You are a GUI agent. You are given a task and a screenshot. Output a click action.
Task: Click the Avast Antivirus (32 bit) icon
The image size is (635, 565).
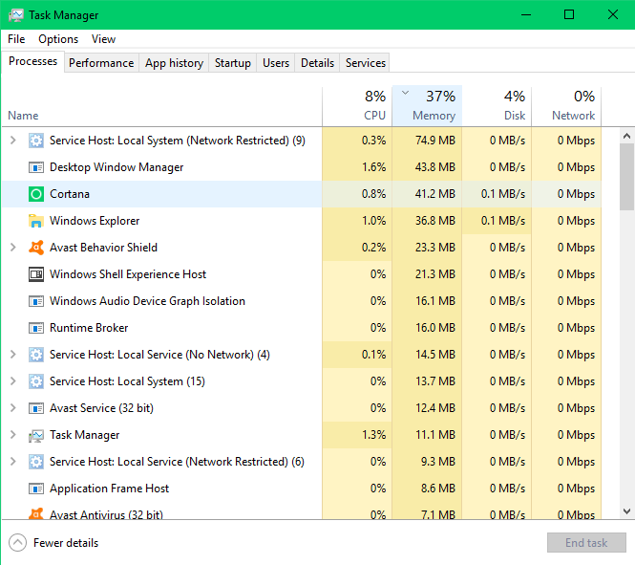tap(36, 513)
